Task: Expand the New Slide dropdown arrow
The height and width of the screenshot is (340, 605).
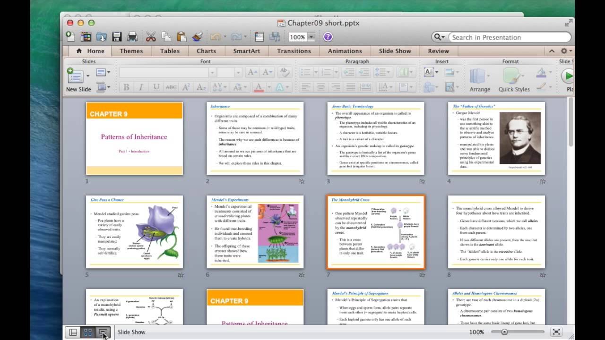Action: [x=87, y=75]
